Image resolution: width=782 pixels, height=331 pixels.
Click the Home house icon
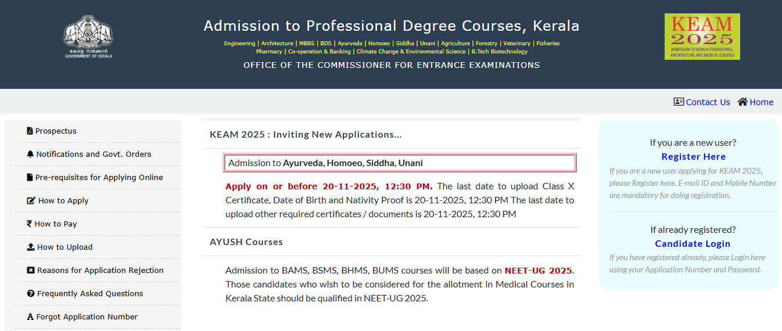coord(742,102)
